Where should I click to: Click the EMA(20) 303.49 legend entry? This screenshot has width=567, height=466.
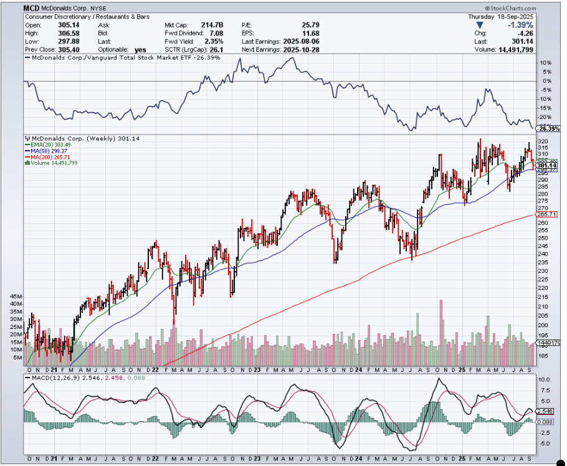click(x=50, y=145)
